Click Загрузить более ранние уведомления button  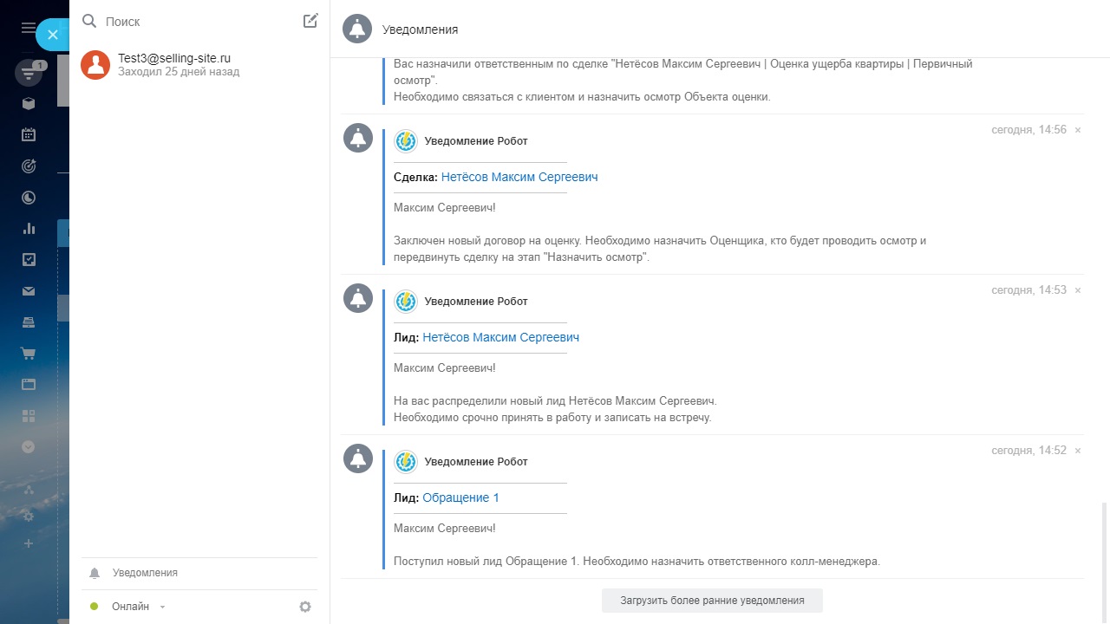pos(712,600)
